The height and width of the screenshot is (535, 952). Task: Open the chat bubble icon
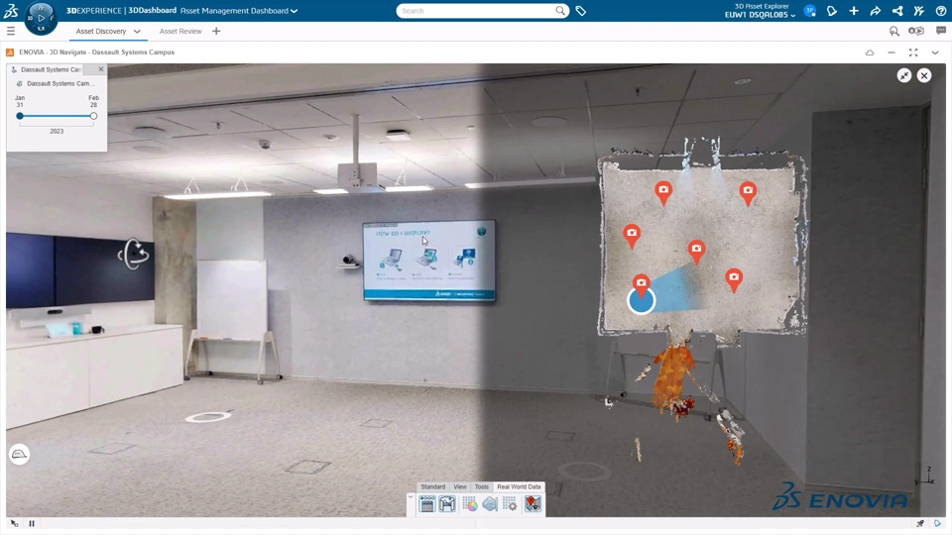940,31
